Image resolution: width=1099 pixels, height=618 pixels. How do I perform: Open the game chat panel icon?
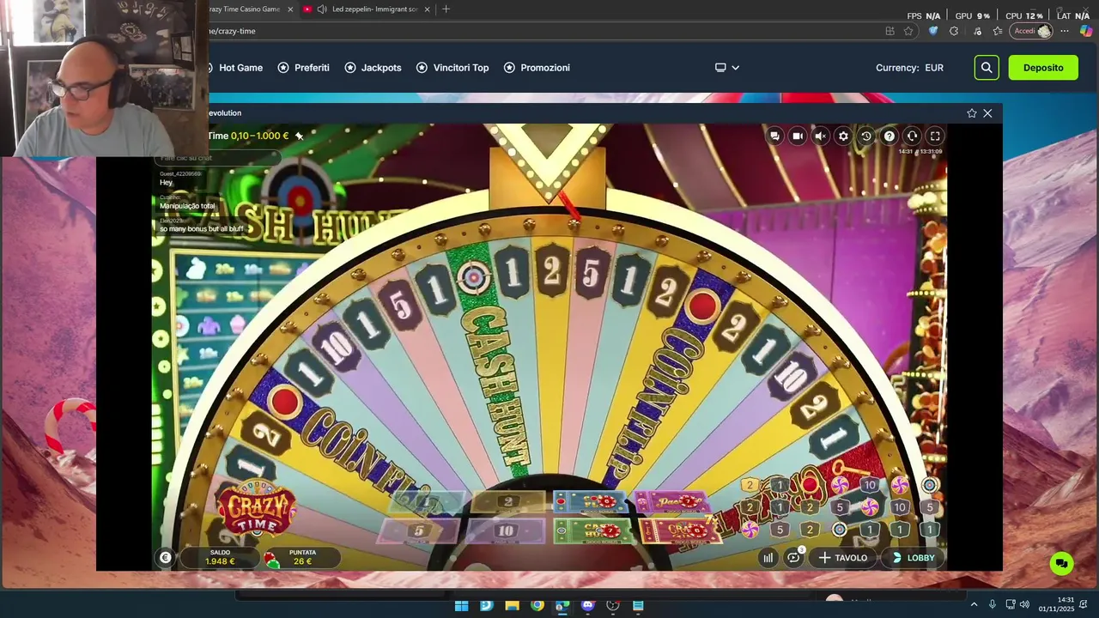point(774,136)
